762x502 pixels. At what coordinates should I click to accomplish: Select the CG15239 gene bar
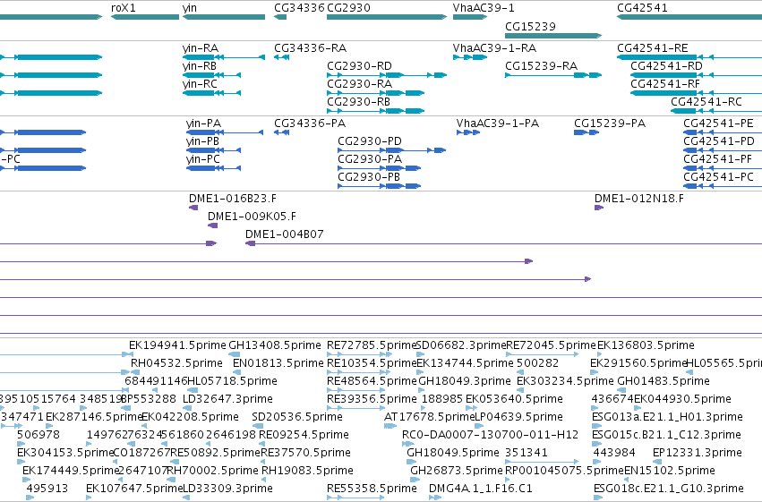[553, 36]
